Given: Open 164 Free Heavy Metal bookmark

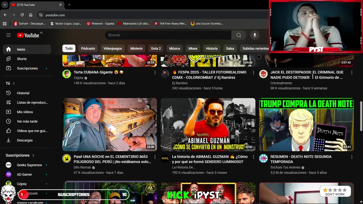Looking at the screenshot, I should [x=170, y=24].
